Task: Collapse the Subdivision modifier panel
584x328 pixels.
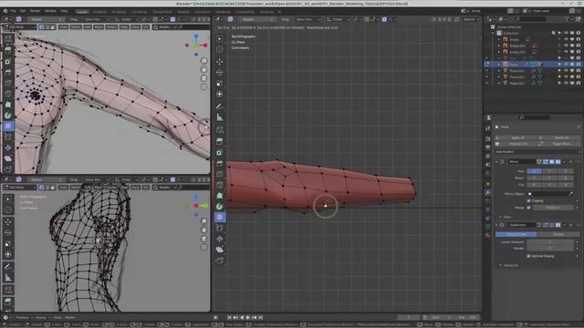Action: click(496, 225)
